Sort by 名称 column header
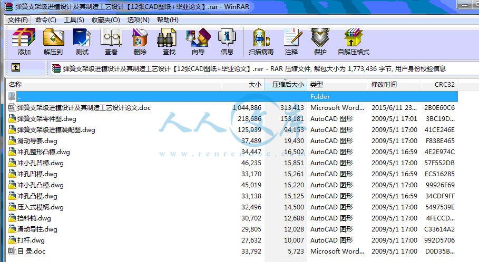The height and width of the screenshot is (262, 479). (x=114, y=85)
